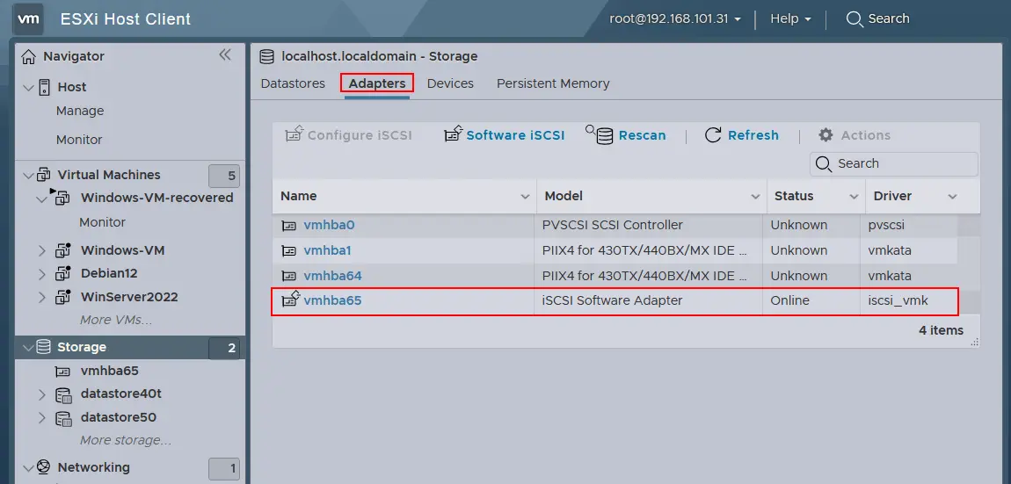This screenshot has height=484, width=1011.
Task: Click the magnifier icon in top Search
Action: click(x=855, y=19)
